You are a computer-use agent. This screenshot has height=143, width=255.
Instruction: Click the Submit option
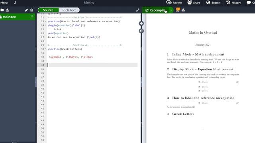[213, 3]
